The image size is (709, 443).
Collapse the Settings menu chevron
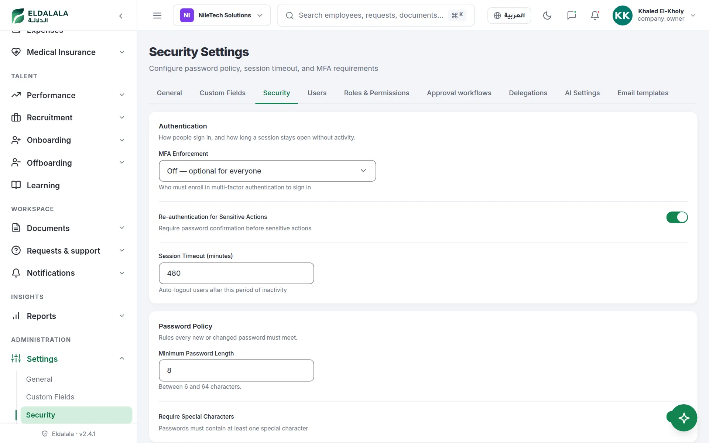coord(122,359)
